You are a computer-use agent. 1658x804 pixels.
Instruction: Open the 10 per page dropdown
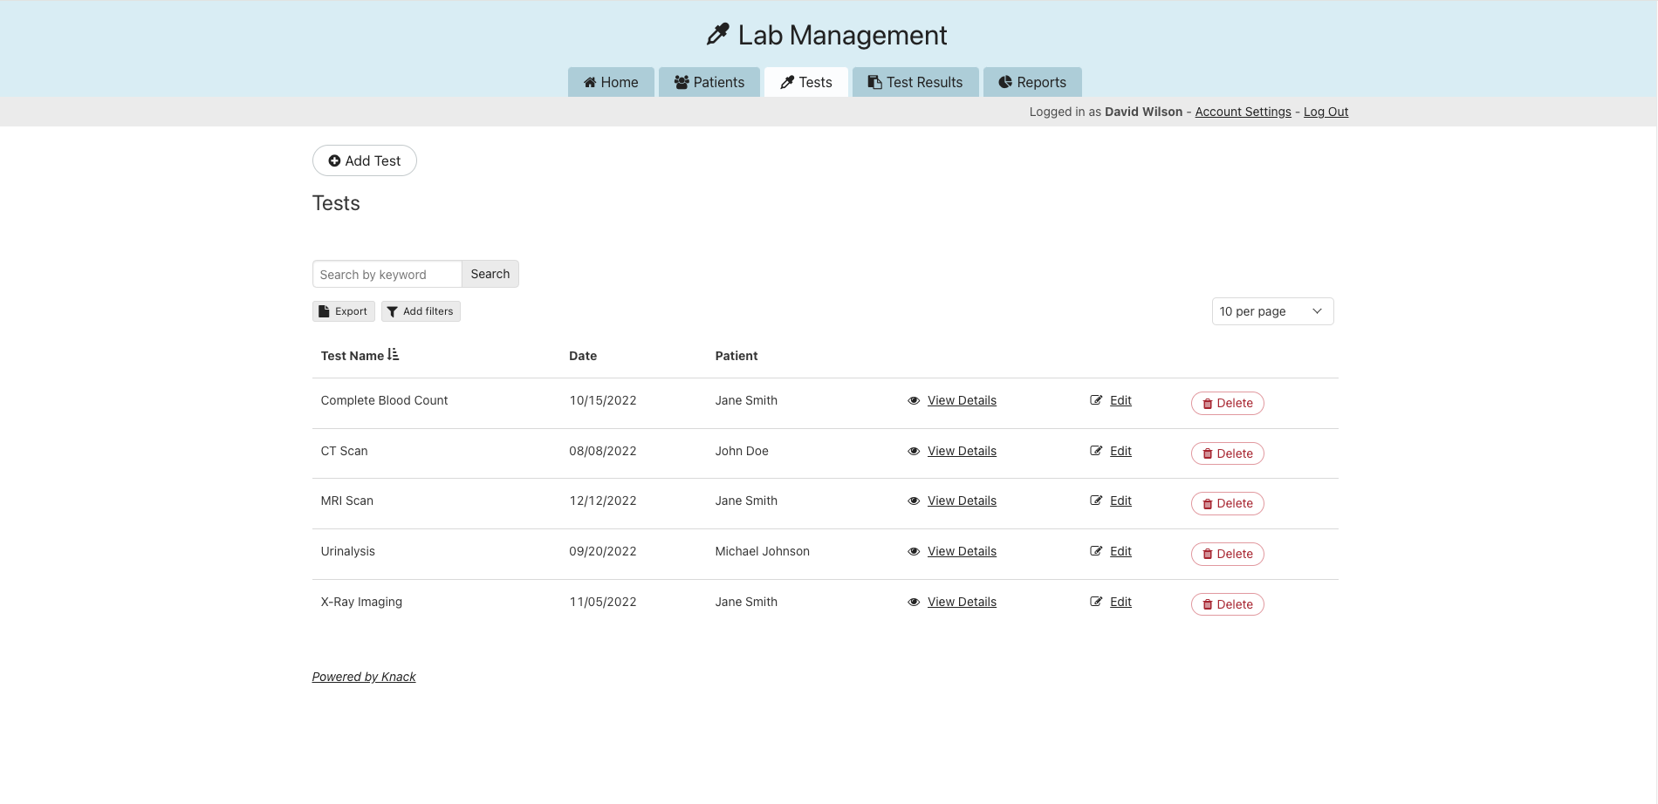(1271, 311)
